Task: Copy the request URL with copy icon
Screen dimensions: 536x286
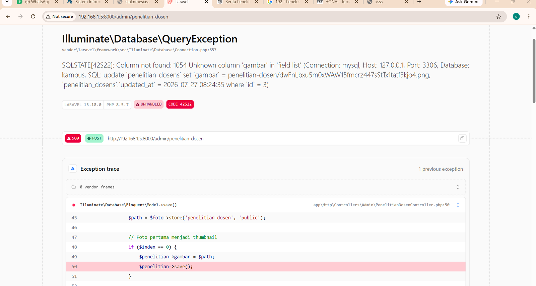Action: (462, 138)
